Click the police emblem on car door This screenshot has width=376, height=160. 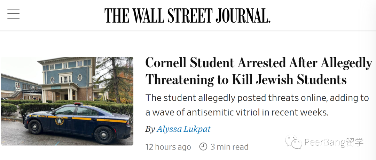pyautogui.click(x=59, y=121)
